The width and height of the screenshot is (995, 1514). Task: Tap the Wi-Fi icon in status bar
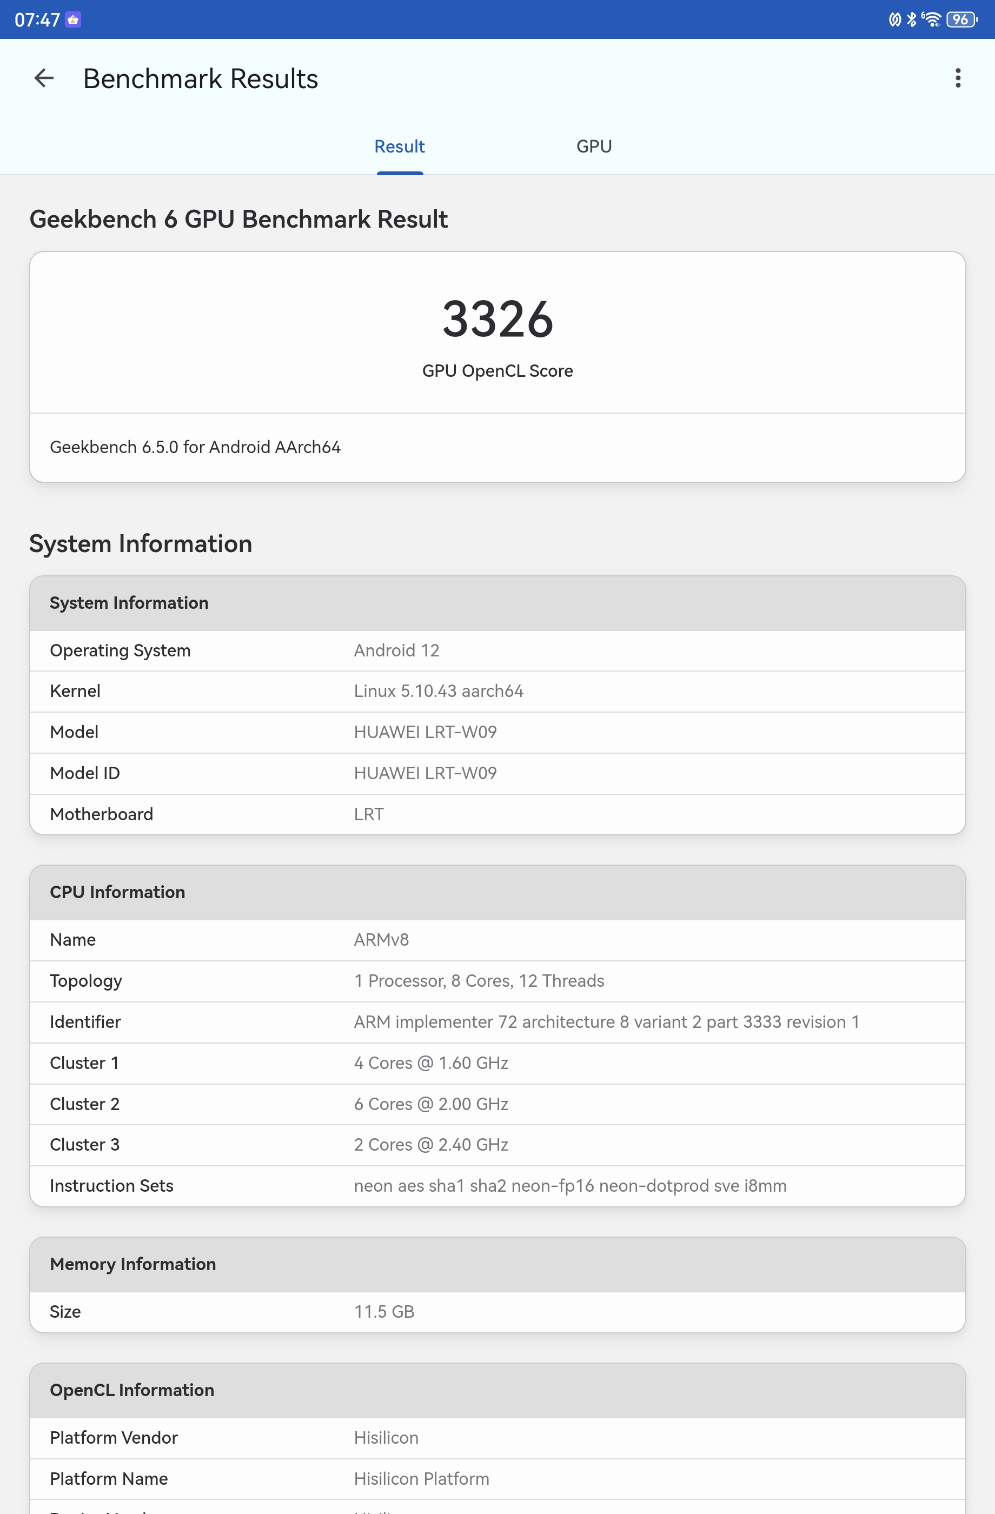tap(931, 19)
